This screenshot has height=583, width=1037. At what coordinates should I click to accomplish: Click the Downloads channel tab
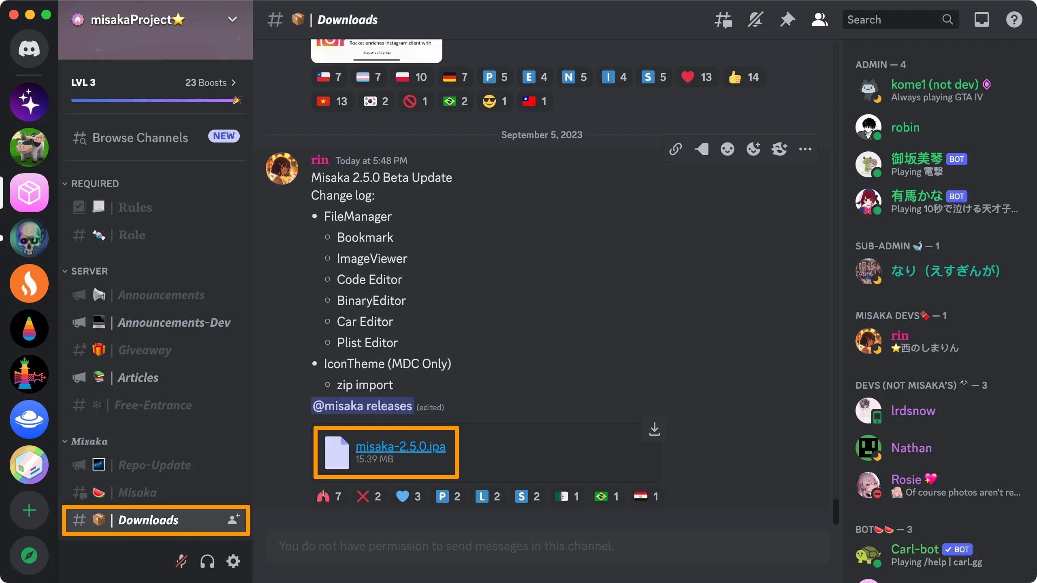point(155,520)
